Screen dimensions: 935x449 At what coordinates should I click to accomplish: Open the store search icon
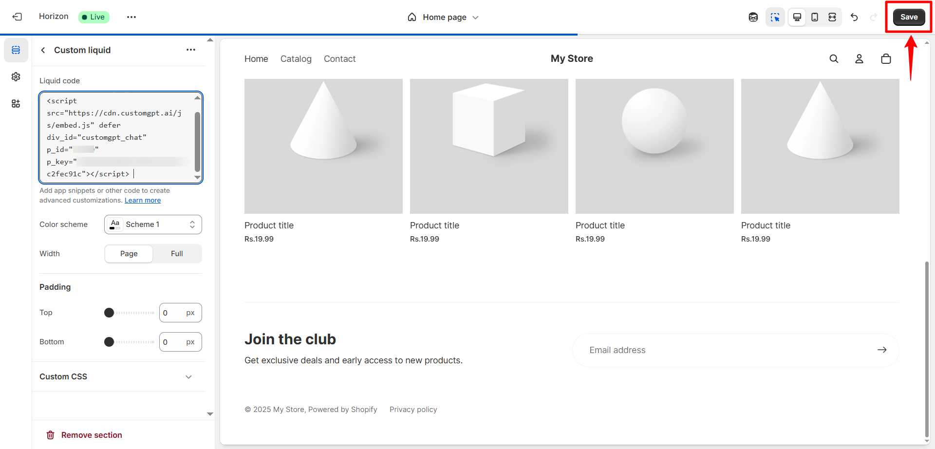(834, 59)
